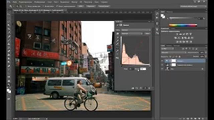Add a Curves adjustment from Adjustments panel
The image size is (214, 120).
pyautogui.click(x=184, y=34)
